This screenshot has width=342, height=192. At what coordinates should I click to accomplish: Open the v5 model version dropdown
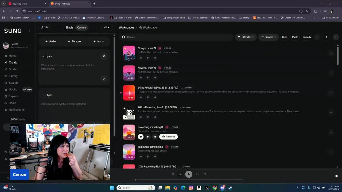coord(107,27)
